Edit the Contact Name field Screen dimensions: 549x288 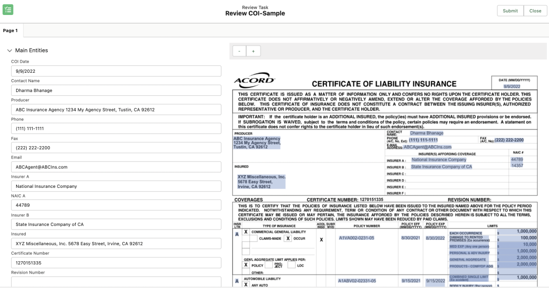(x=116, y=90)
